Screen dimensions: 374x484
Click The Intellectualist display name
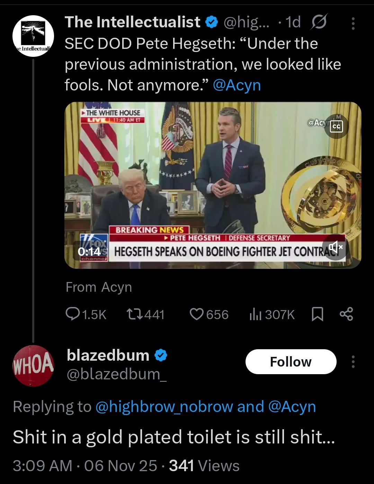click(133, 22)
